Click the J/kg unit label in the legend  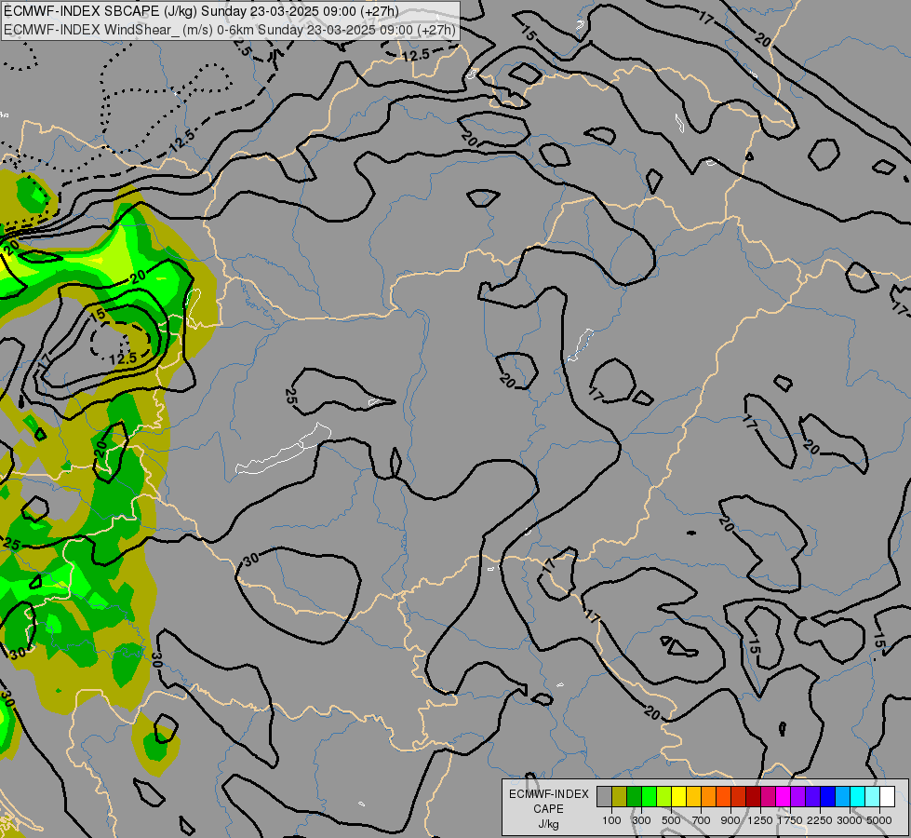coord(548,824)
